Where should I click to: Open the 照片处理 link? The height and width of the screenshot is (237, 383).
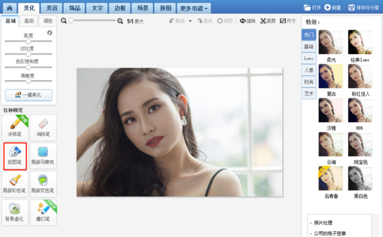pos(323,223)
